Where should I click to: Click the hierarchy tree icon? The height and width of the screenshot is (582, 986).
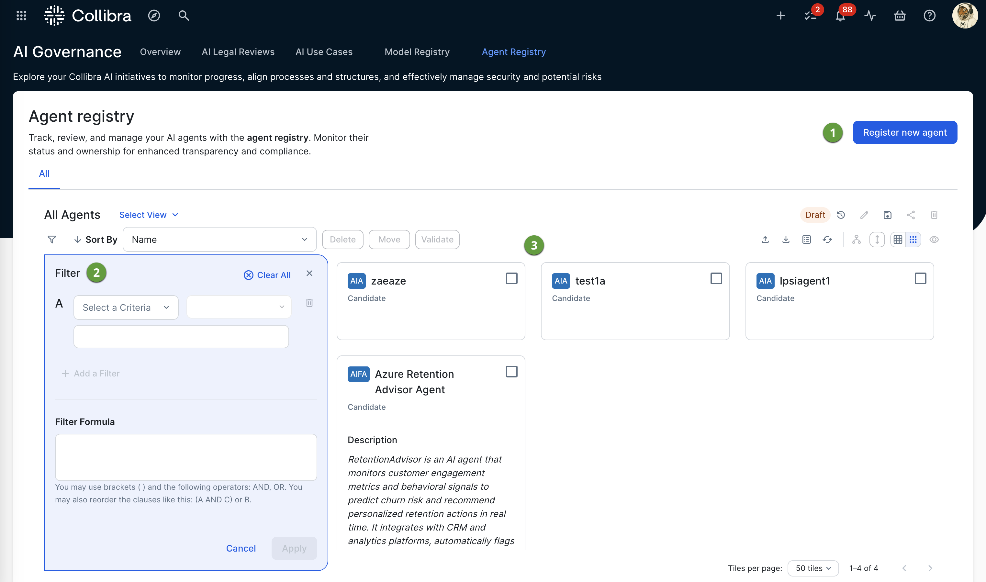click(857, 240)
